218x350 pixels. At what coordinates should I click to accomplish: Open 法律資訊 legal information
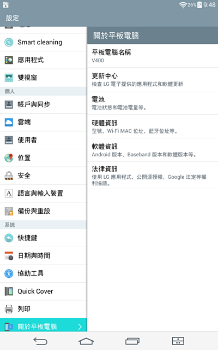pos(153,176)
